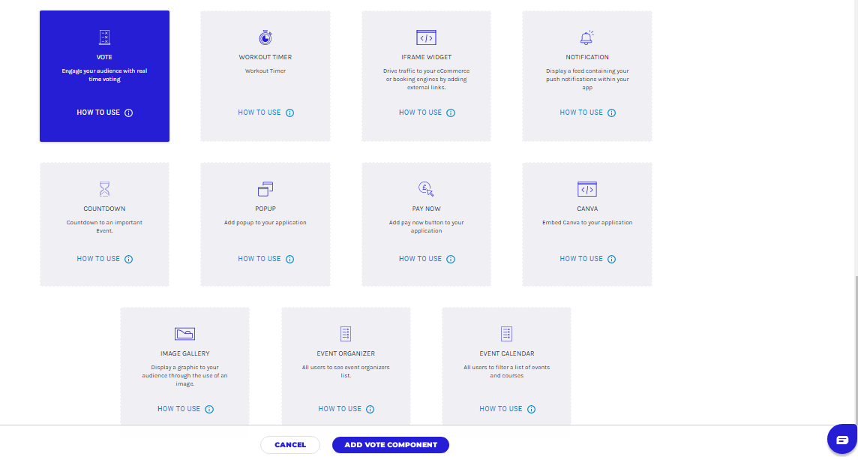This screenshot has height=460, width=858.
Task: Click the page's vertical scrollbar thumb
Action: tap(854, 353)
